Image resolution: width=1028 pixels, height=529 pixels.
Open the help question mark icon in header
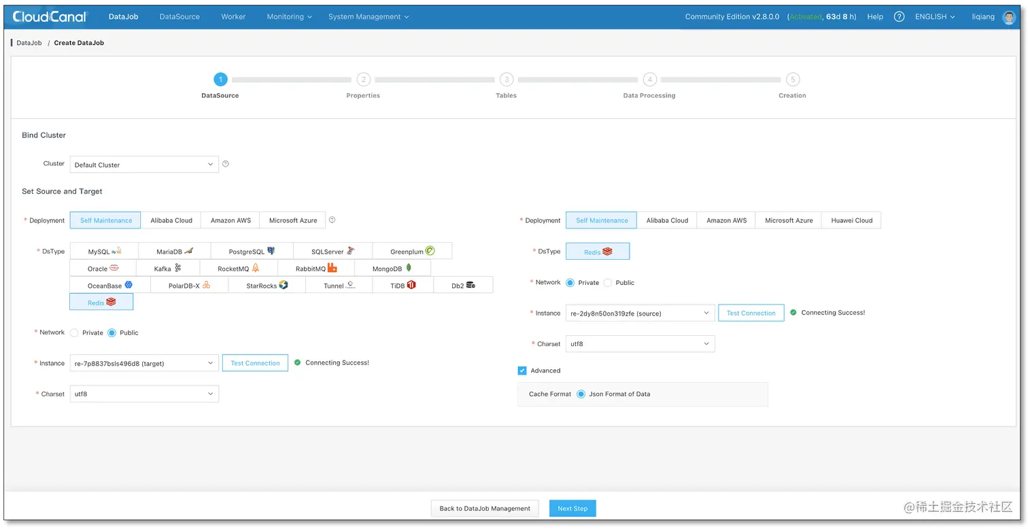pos(899,16)
